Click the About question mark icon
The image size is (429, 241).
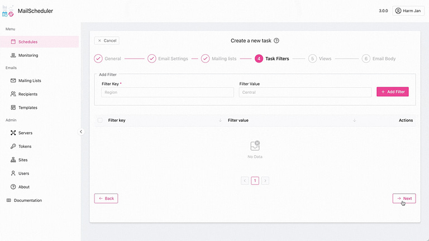click(13, 187)
